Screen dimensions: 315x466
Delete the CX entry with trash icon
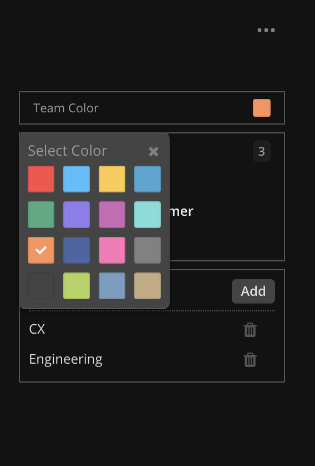click(x=250, y=330)
